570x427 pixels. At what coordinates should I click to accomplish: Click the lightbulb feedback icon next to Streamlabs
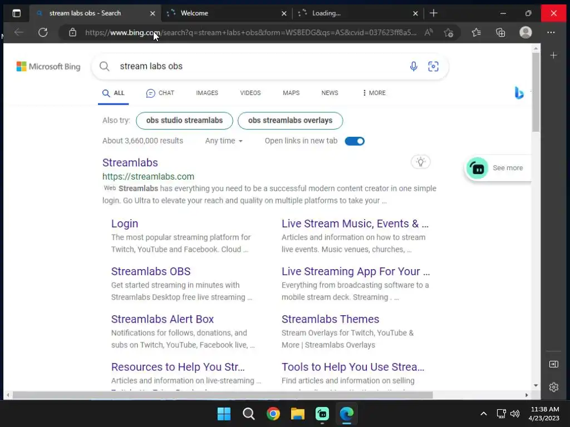[x=421, y=162]
